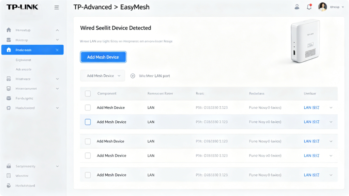
Task: Open the user name dropdown in header
Action: coord(337,7)
